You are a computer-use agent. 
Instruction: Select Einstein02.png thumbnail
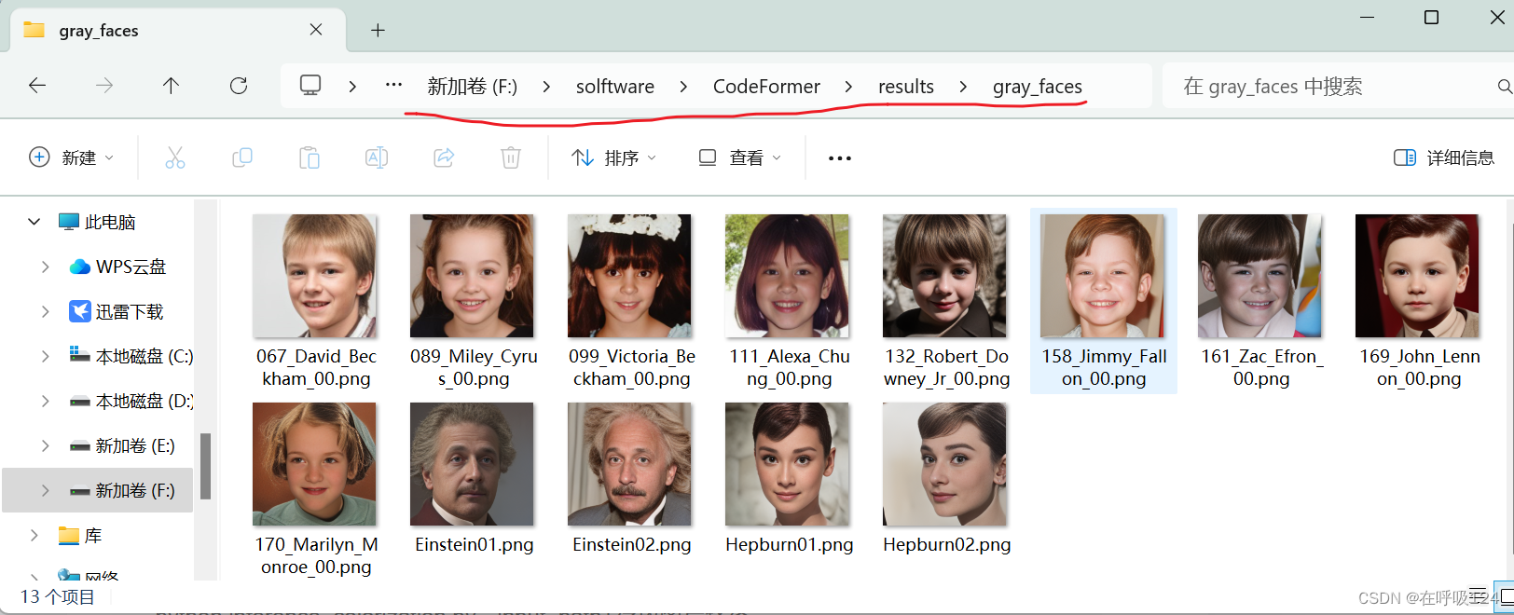click(x=629, y=464)
